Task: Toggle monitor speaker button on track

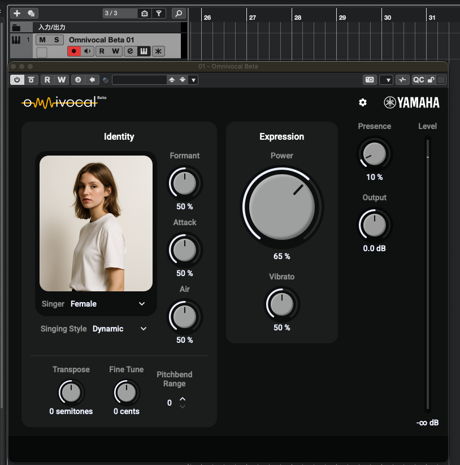Action: point(88,51)
